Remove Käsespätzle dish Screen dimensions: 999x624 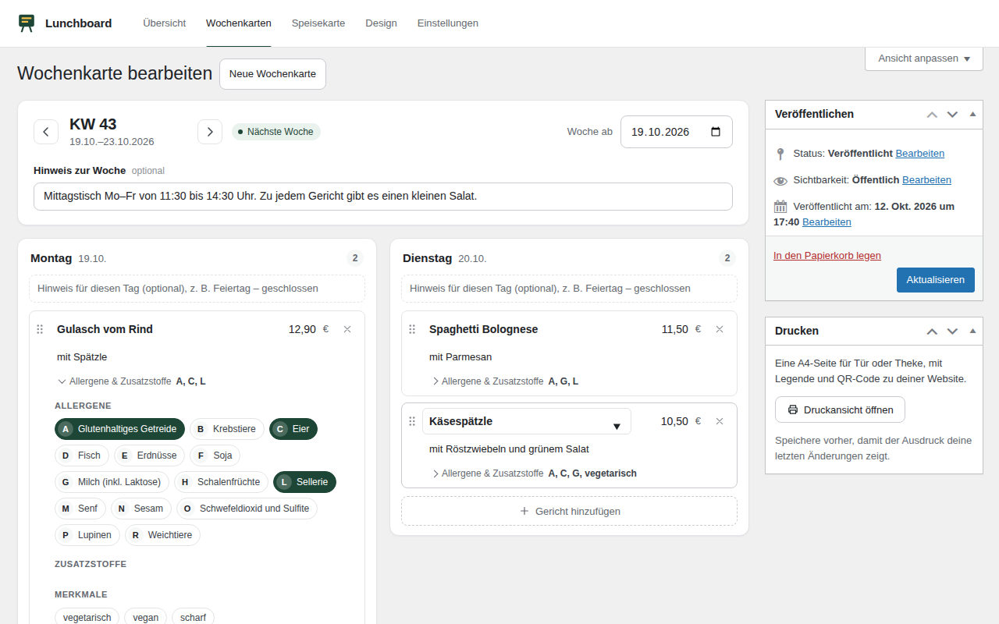point(720,421)
